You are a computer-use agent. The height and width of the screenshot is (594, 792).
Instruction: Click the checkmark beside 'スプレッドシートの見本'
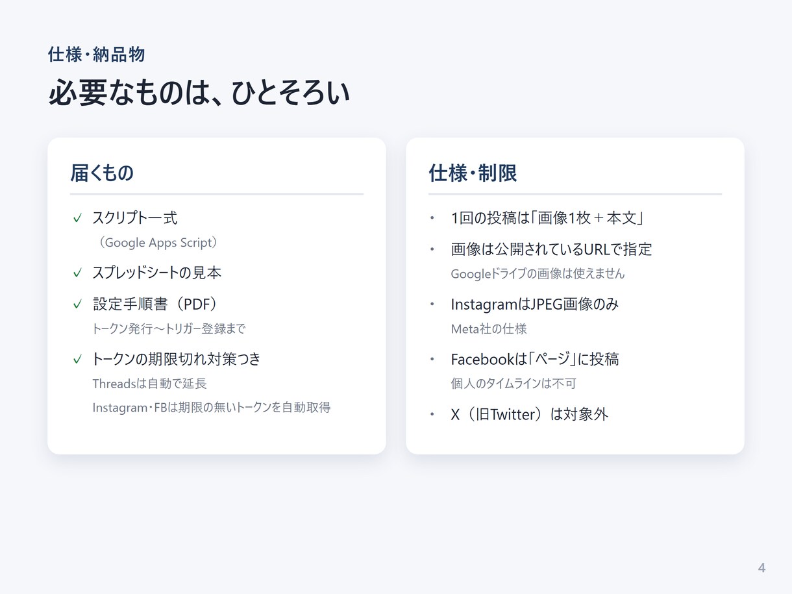77,273
